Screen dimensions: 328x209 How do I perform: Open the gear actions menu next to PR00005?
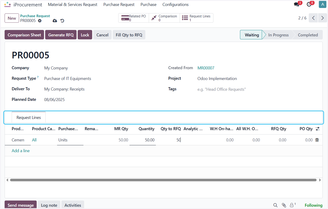tap(40, 21)
